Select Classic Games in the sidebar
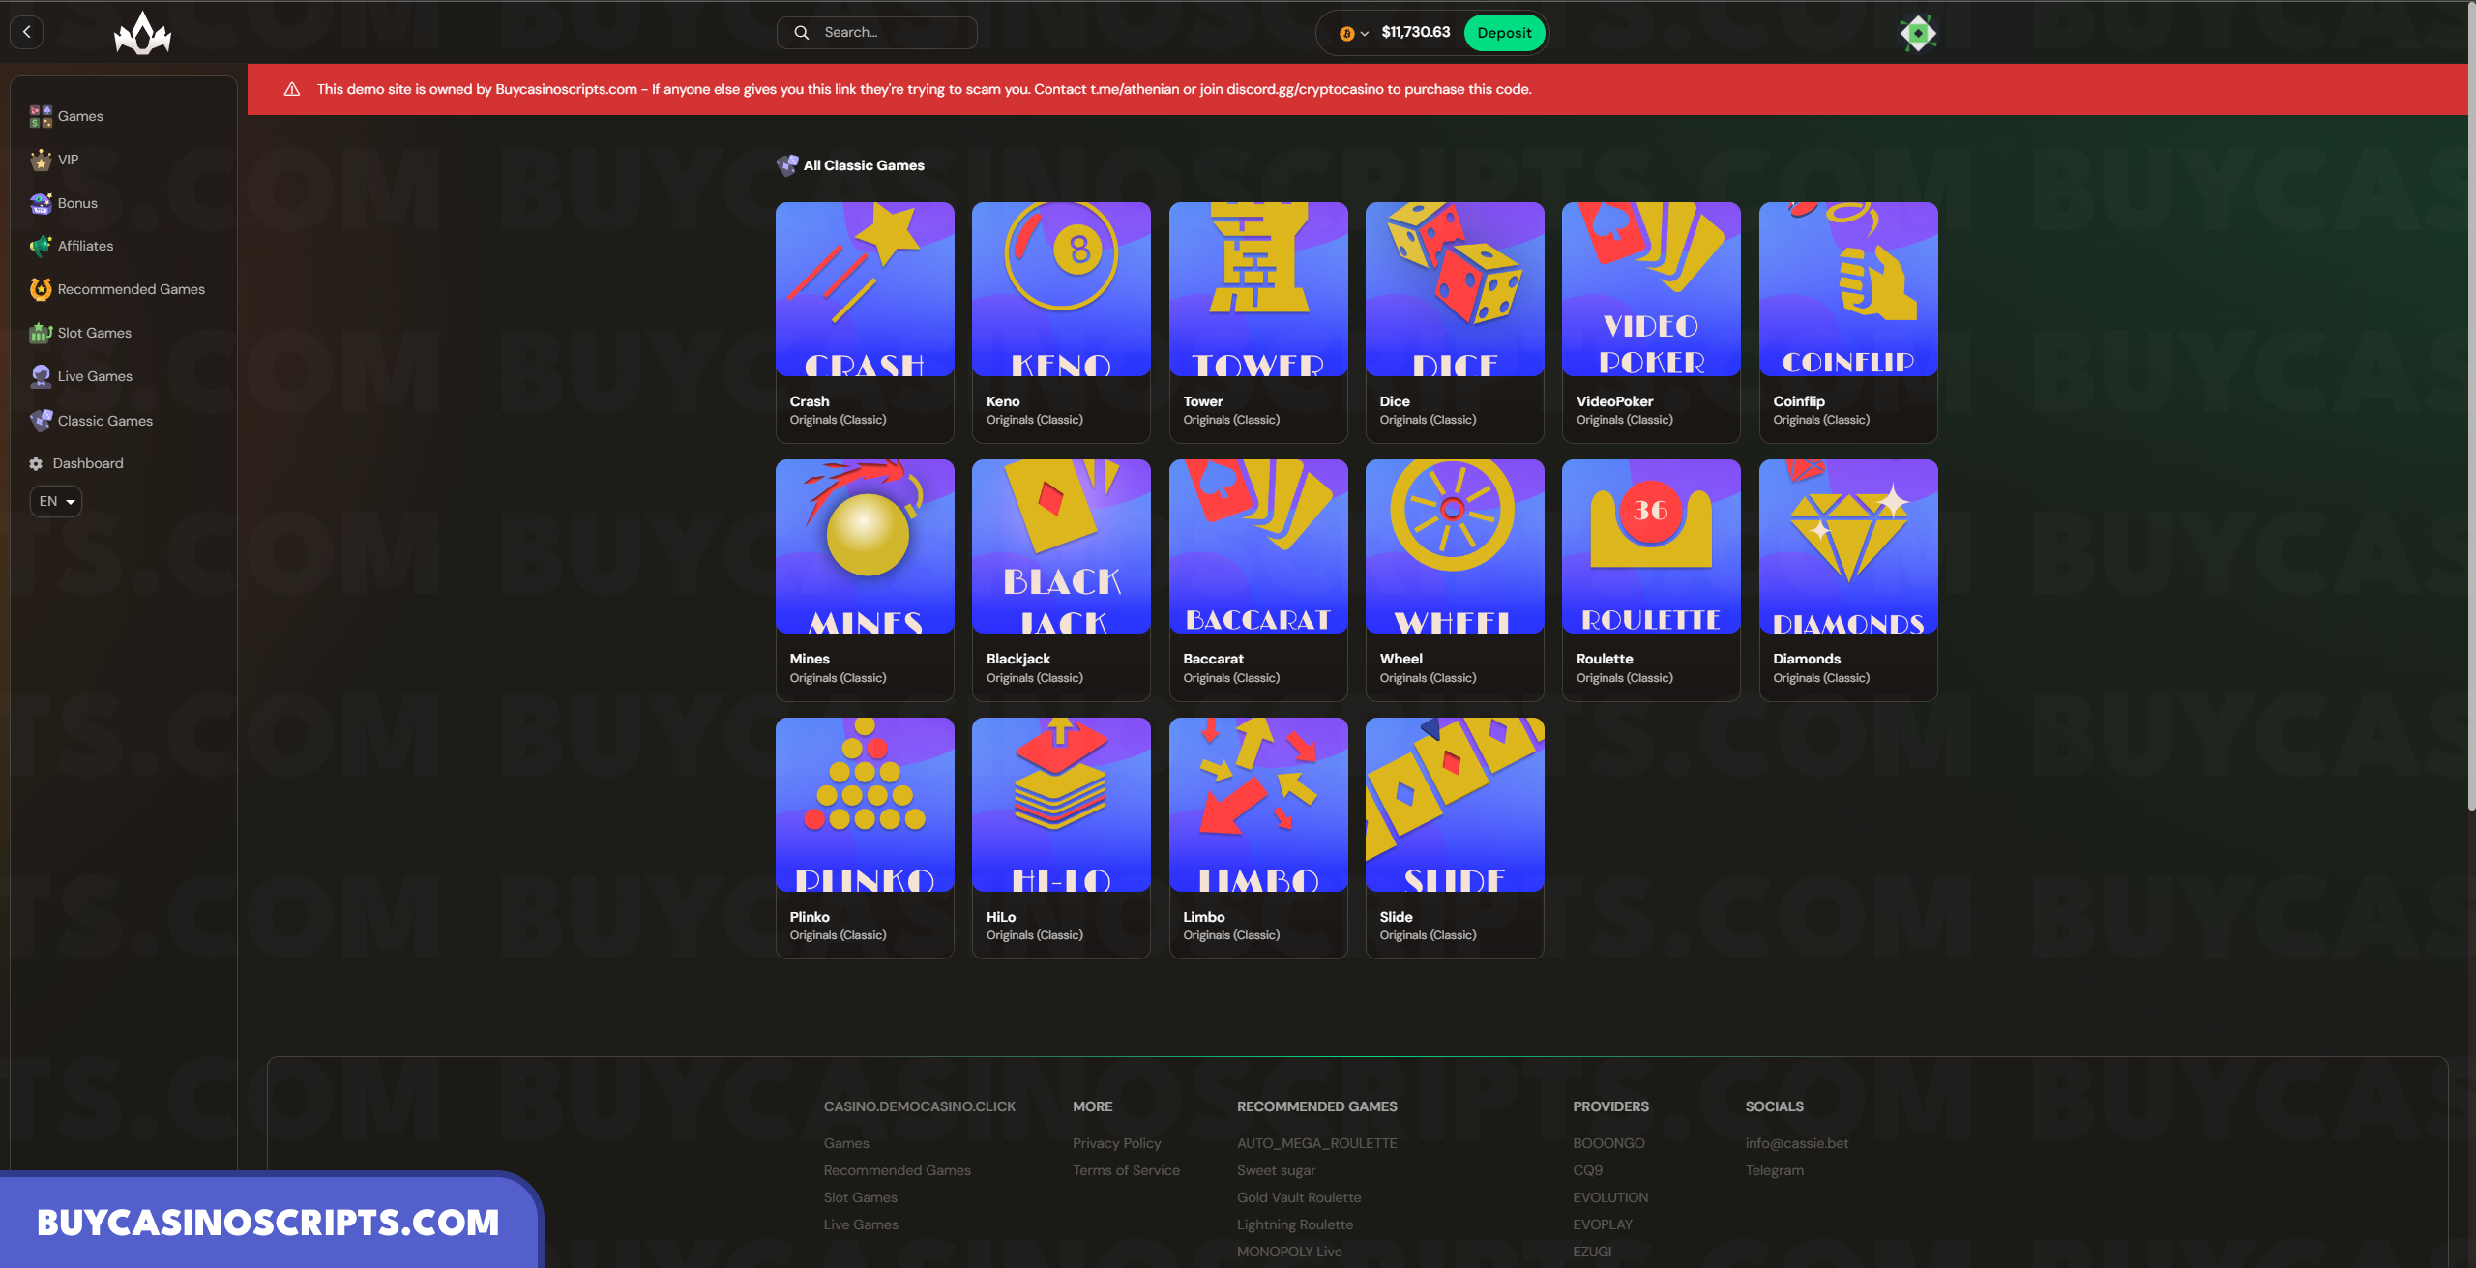This screenshot has width=2476, height=1268. pyautogui.click(x=104, y=421)
